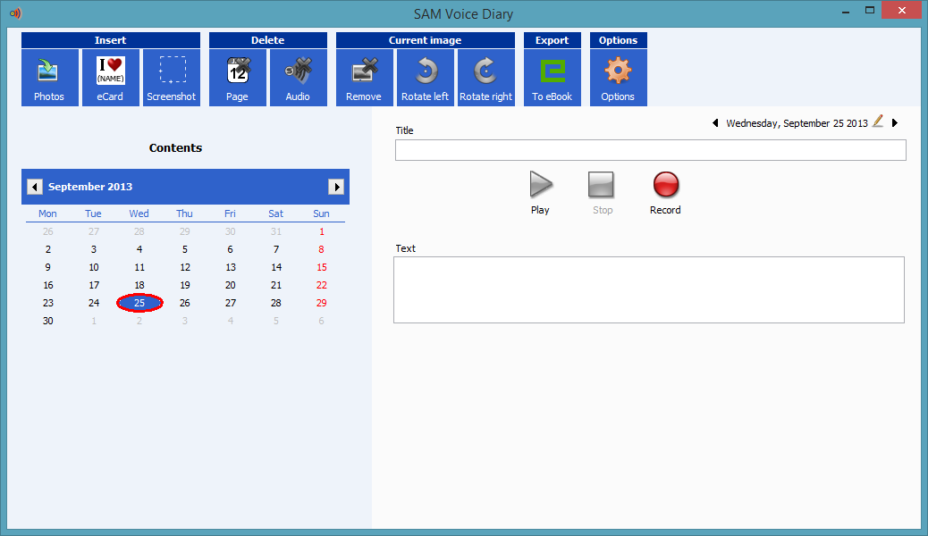
Task: Select September 16 in calendar
Action: tap(48, 285)
